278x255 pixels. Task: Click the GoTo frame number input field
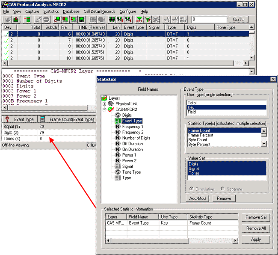click(x=209, y=19)
